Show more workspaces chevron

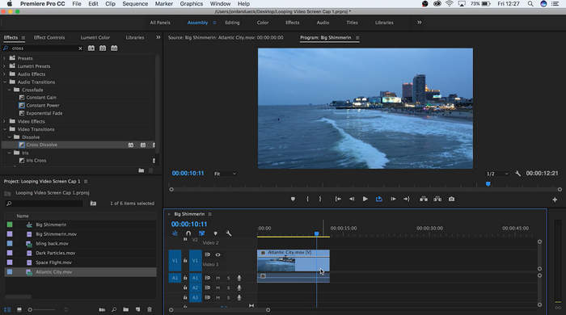419,23
